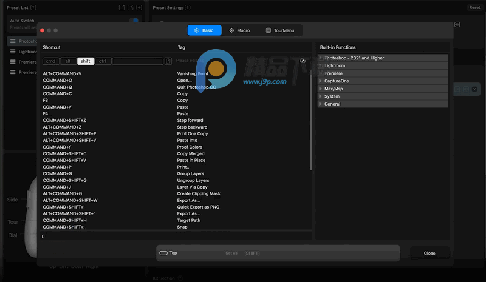This screenshot has height=282, width=486.
Task: Select the Step backward shortcut row
Action: [176, 127]
